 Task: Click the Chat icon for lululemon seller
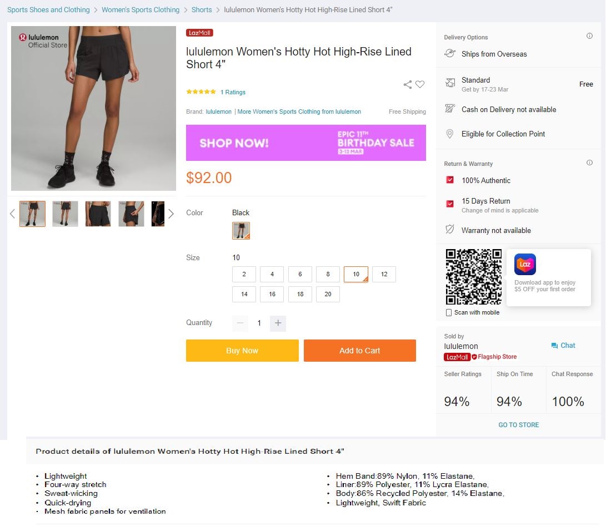tap(554, 346)
